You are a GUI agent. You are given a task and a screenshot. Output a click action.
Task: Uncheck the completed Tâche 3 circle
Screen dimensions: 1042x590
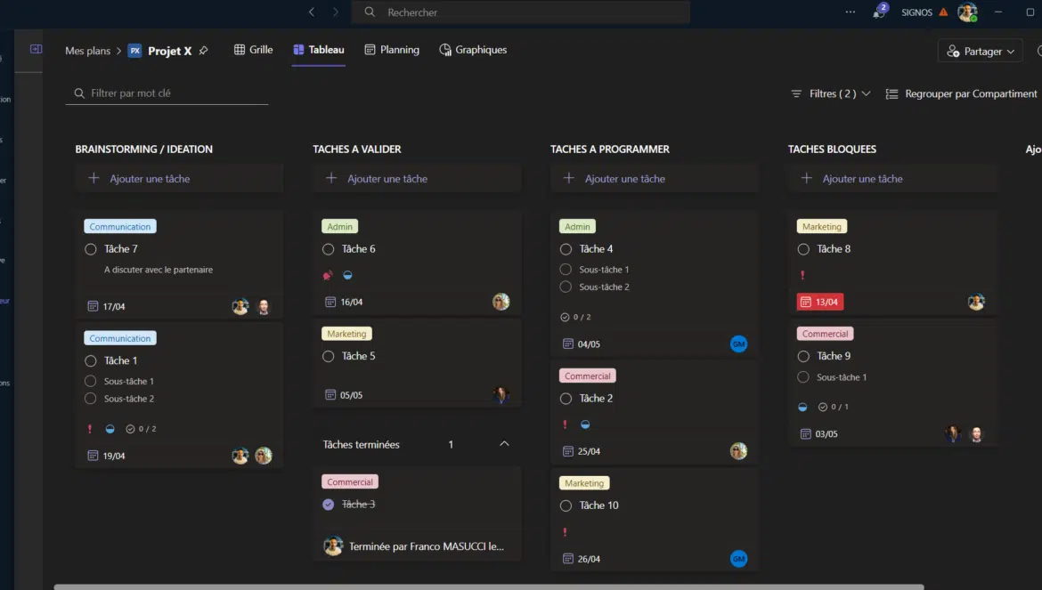click(329, 505)
